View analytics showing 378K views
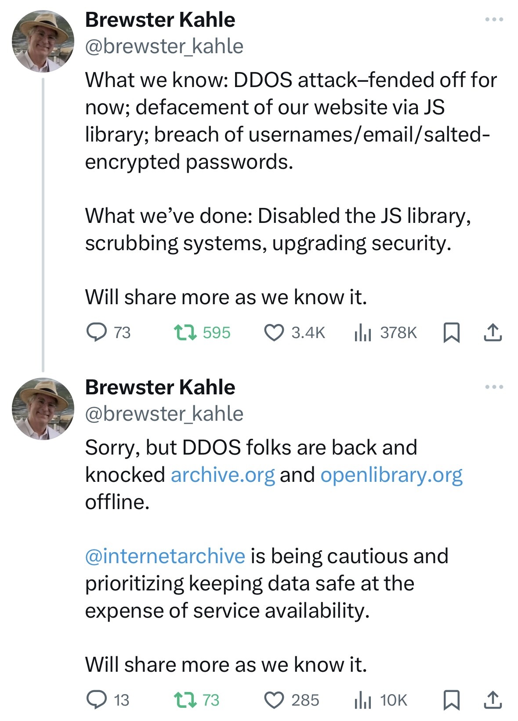518x721 pixels. pyautogui.click(x=385, y=332)
